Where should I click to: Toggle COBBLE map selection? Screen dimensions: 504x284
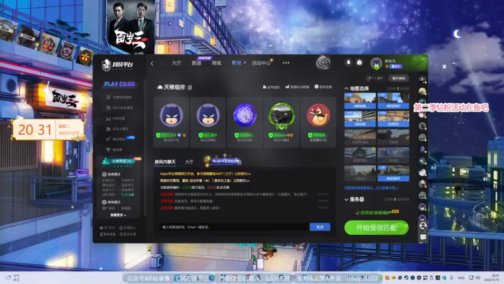click(360, 173)
